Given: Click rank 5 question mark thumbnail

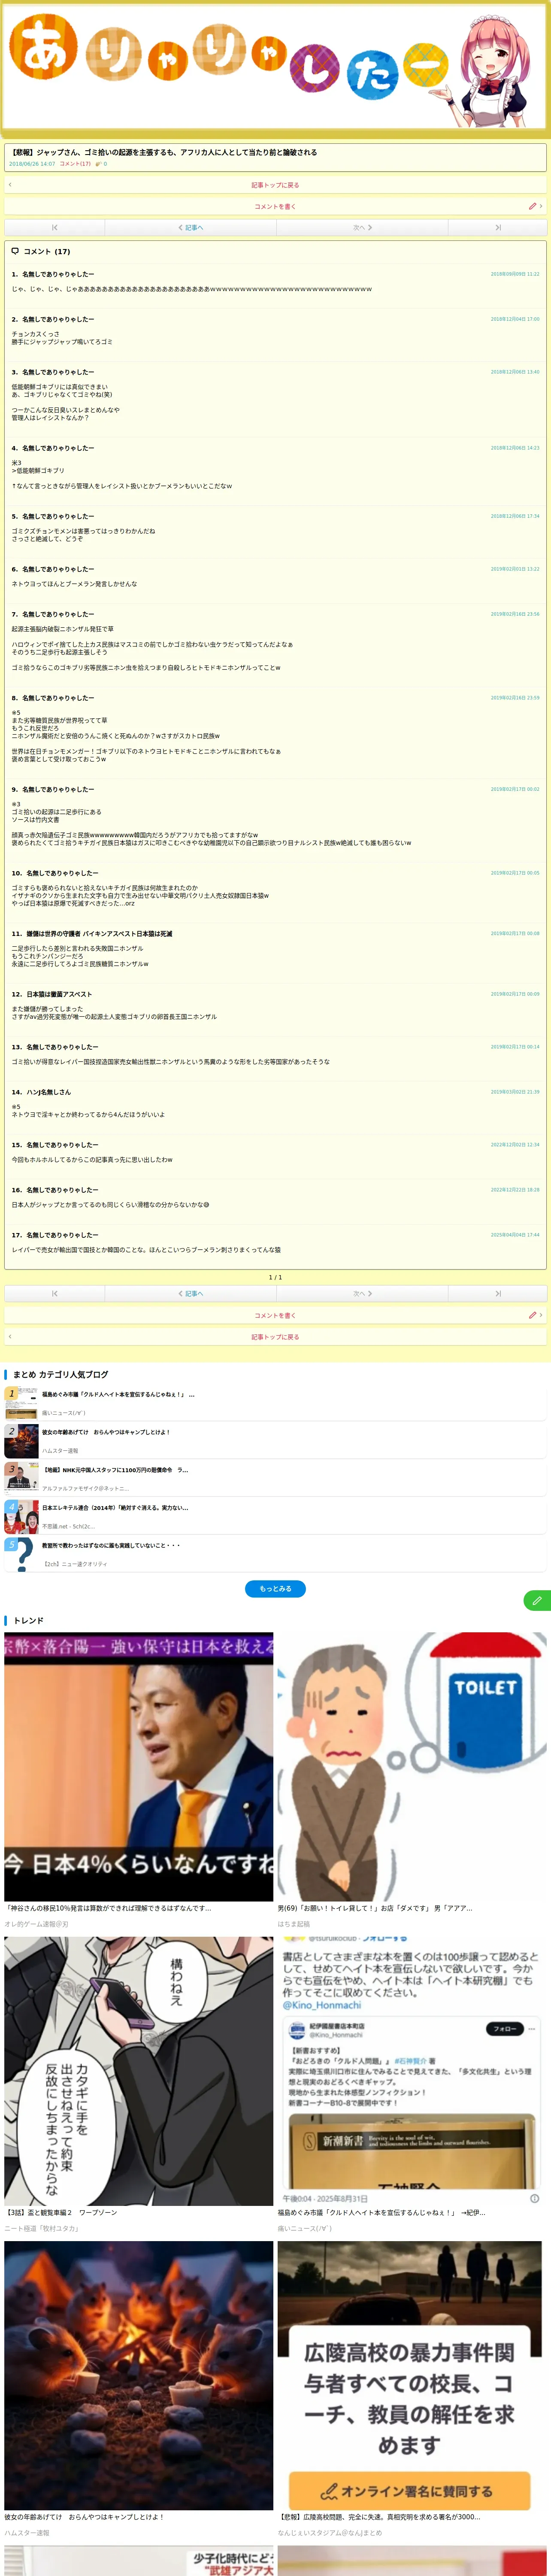Looking at the screenshot, I should click(x=21, y=1555).
